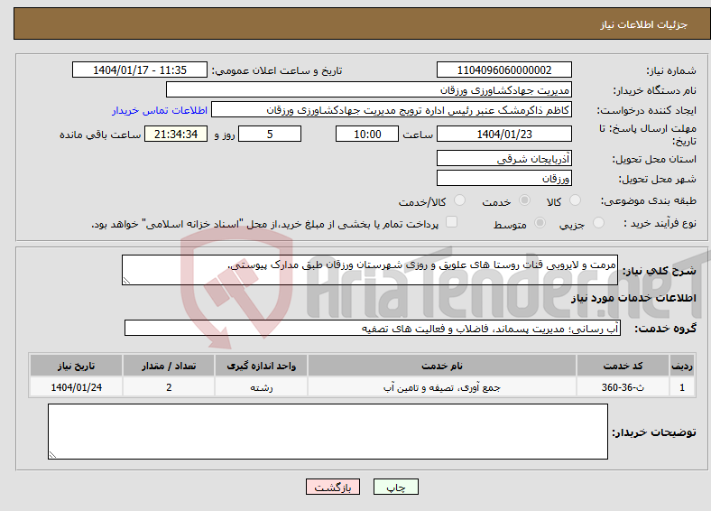Click the ساعت باقی مانده label
711x511 pixels.
(100, 135)
